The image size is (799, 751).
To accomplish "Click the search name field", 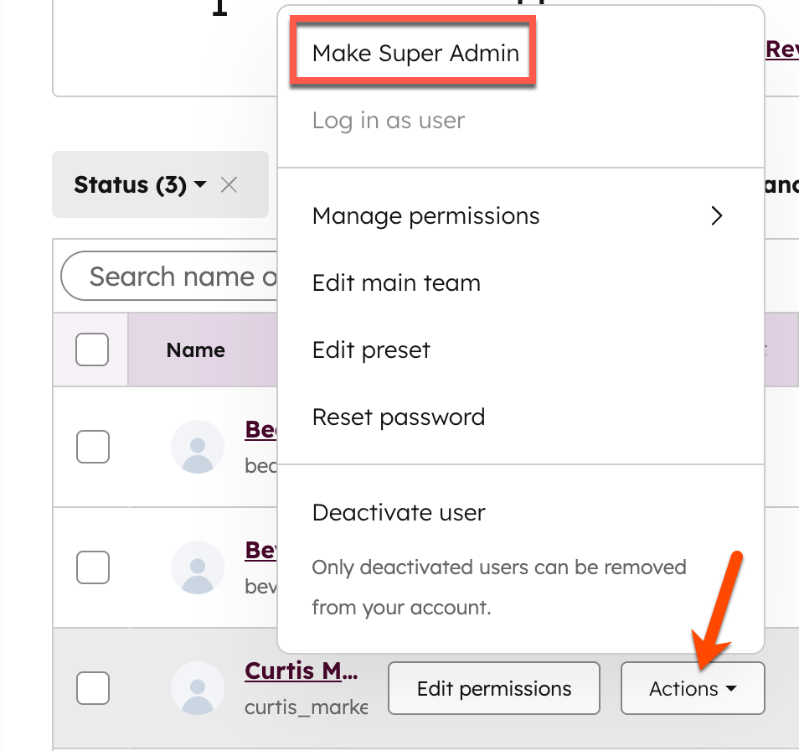I will point(168,276).
